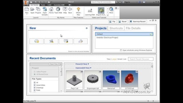This screenshot has height=103, width=183.
Task: Open the CAM ribbon tab
Action: pos(49,5)
